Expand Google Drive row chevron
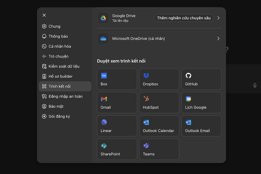 [x=218, y=18]
